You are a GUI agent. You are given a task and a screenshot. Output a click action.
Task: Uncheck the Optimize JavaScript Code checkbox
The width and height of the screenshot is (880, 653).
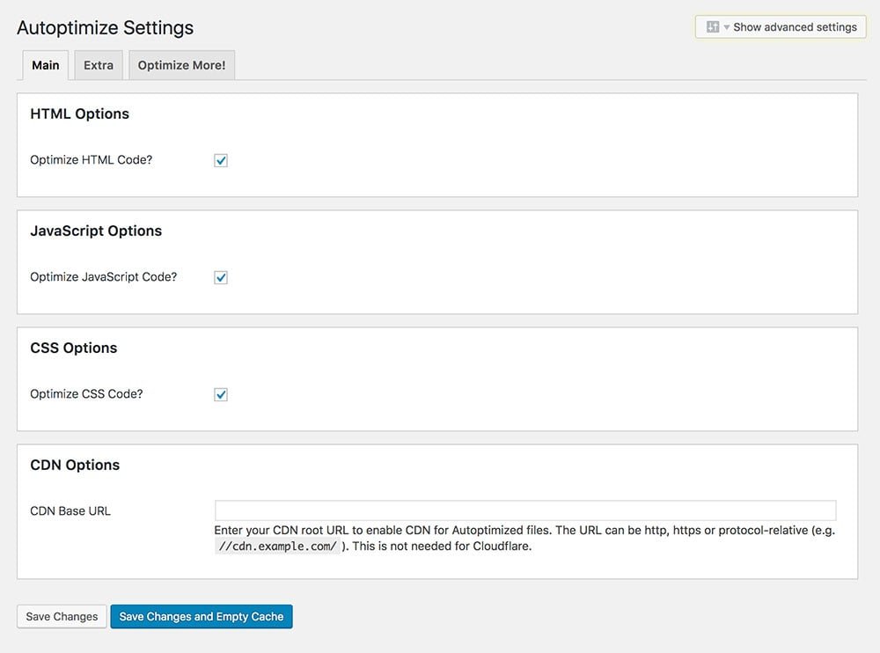pos(221,277)
